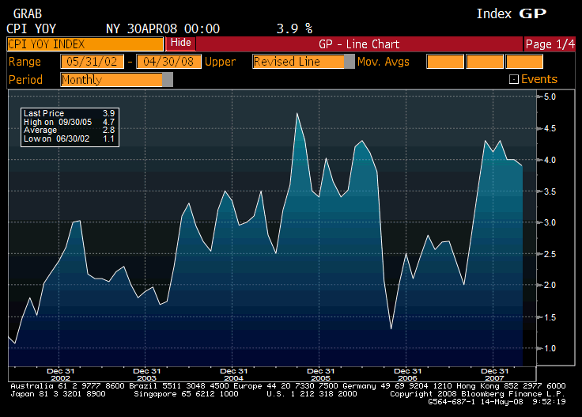Click the GP - Line Chart title bar
Viewport: 582px width, 417px height.
coord(360,44)
